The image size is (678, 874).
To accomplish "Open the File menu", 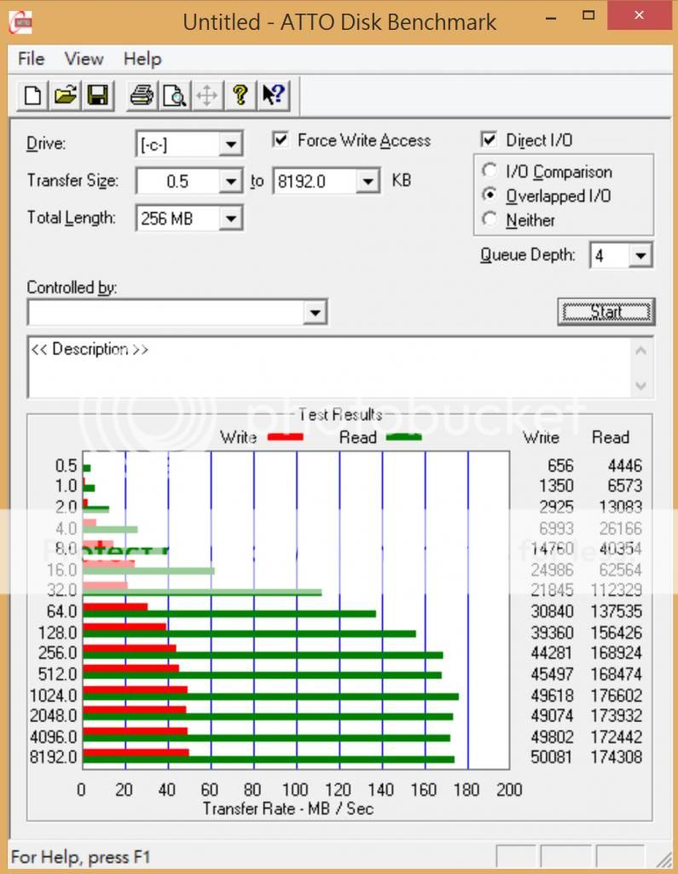I will (x=32, y=59).
